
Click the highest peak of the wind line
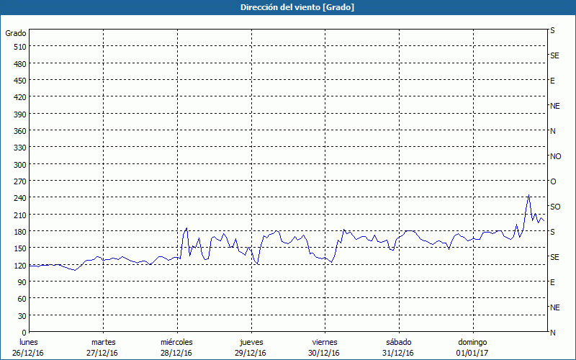click(528, 195)
